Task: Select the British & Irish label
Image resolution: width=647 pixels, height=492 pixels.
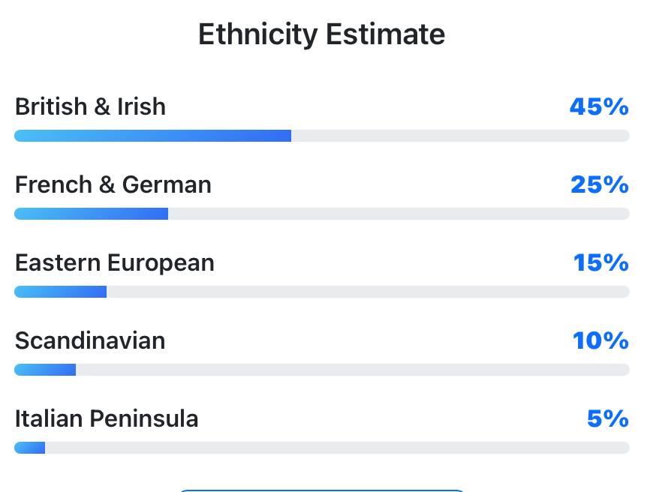Action: (x=90, y=106)
